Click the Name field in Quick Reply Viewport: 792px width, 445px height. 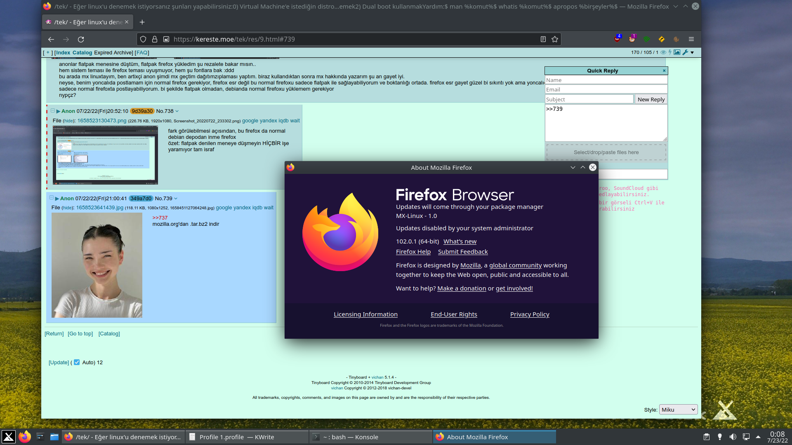click(x=606, y=80)
